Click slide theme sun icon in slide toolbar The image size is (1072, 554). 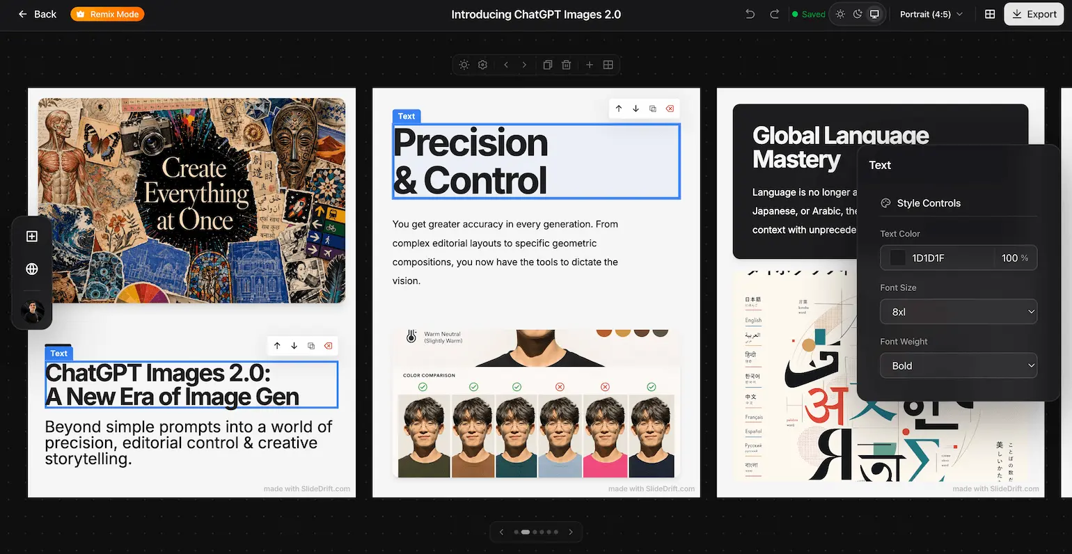tap(464, 65)
